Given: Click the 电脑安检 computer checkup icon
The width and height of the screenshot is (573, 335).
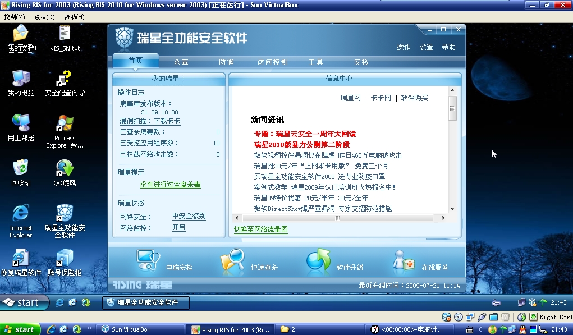Looking at the screenshot, I should pos(148,260).
